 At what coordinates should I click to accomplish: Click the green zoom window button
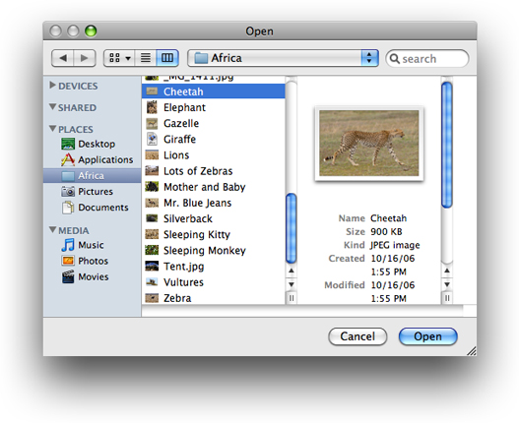[91, 31]
